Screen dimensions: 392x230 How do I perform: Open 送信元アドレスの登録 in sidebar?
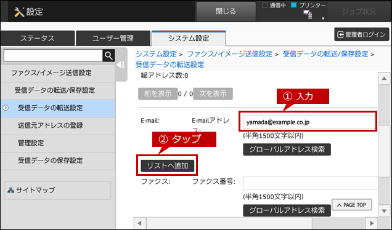[58, 125]
